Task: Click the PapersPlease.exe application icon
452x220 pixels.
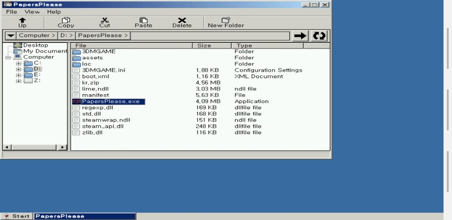Action: pyautogui.click(x=76, y=101)
